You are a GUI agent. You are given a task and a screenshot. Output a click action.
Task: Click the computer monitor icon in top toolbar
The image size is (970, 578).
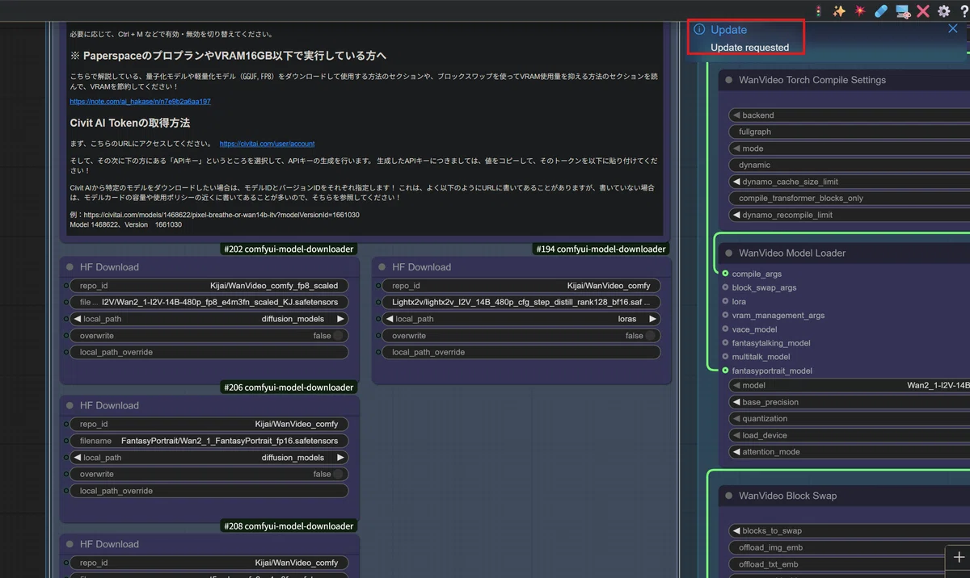pyautogui.click(x=903, y=11)
